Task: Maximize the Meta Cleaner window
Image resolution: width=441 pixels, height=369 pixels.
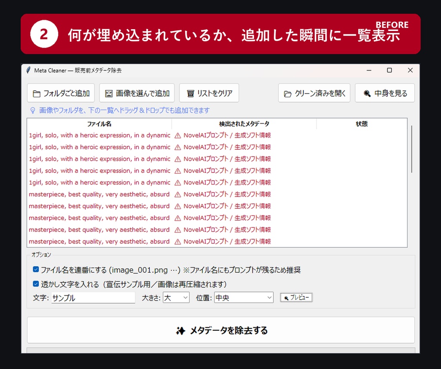Action: coord(389,70)
